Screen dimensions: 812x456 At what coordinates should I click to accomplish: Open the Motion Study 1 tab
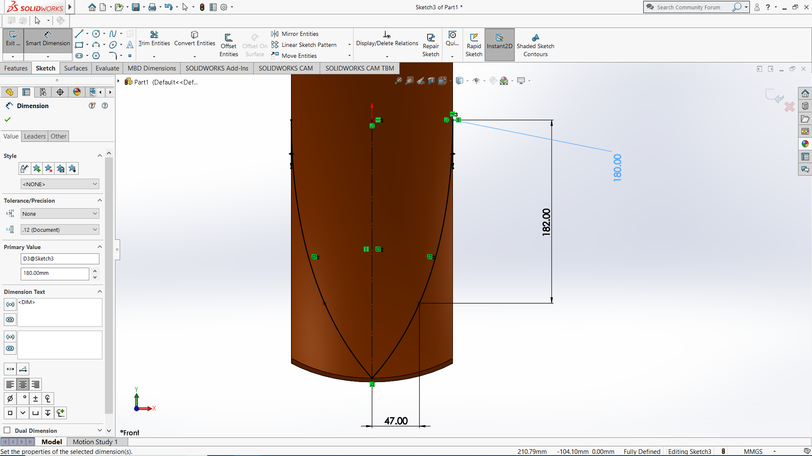94,442
